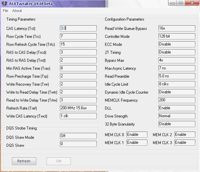Click the 'DQS Skew Mode' label

point(20,137)
